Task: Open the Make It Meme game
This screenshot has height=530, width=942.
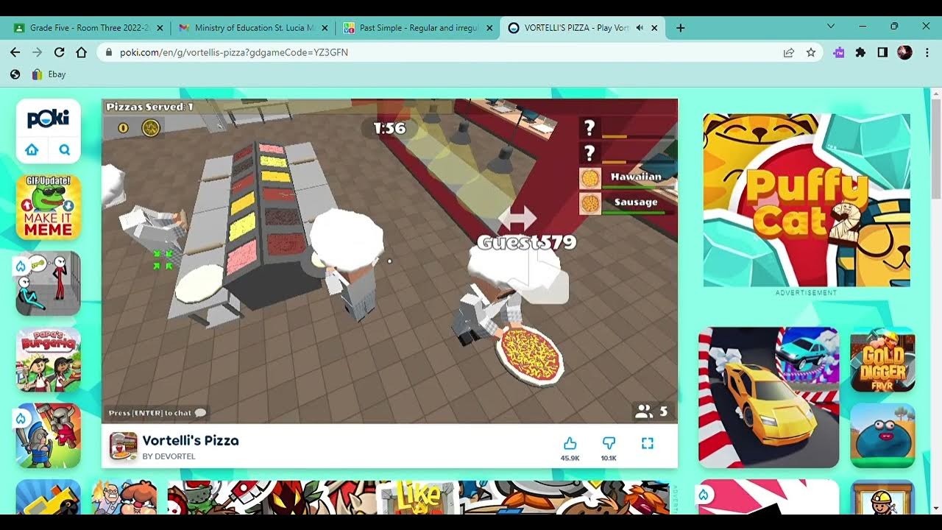Action: pyautogui.click(x=49, y=207)
